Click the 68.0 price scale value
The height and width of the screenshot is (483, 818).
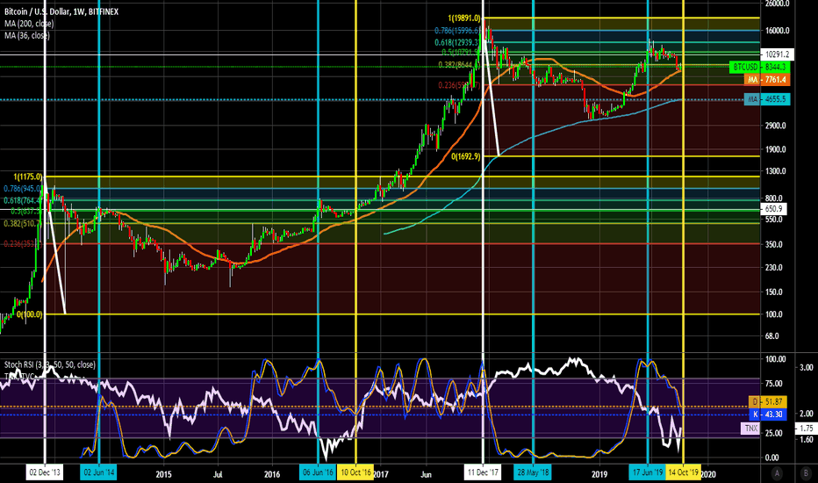pos(772,336)
